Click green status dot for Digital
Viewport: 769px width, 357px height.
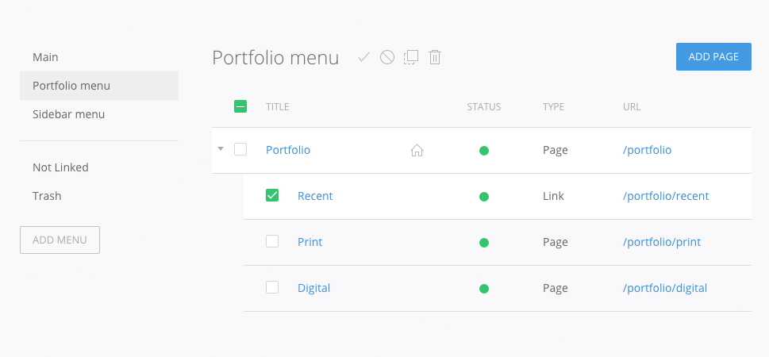[x=484, y=288]
